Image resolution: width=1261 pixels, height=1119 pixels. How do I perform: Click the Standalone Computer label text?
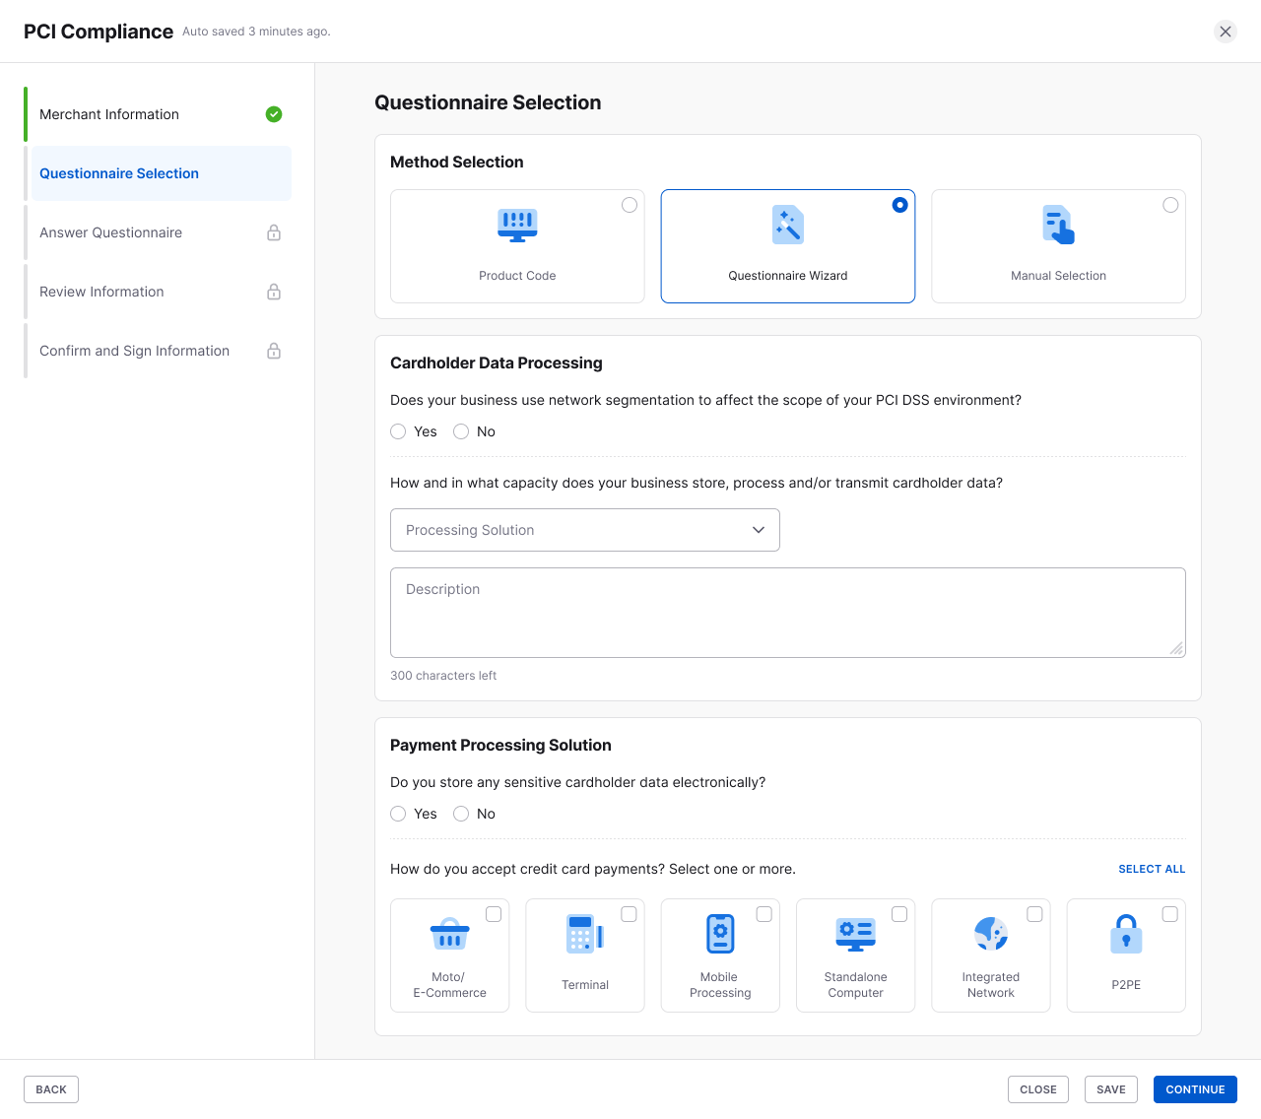[x=856, y=985]
